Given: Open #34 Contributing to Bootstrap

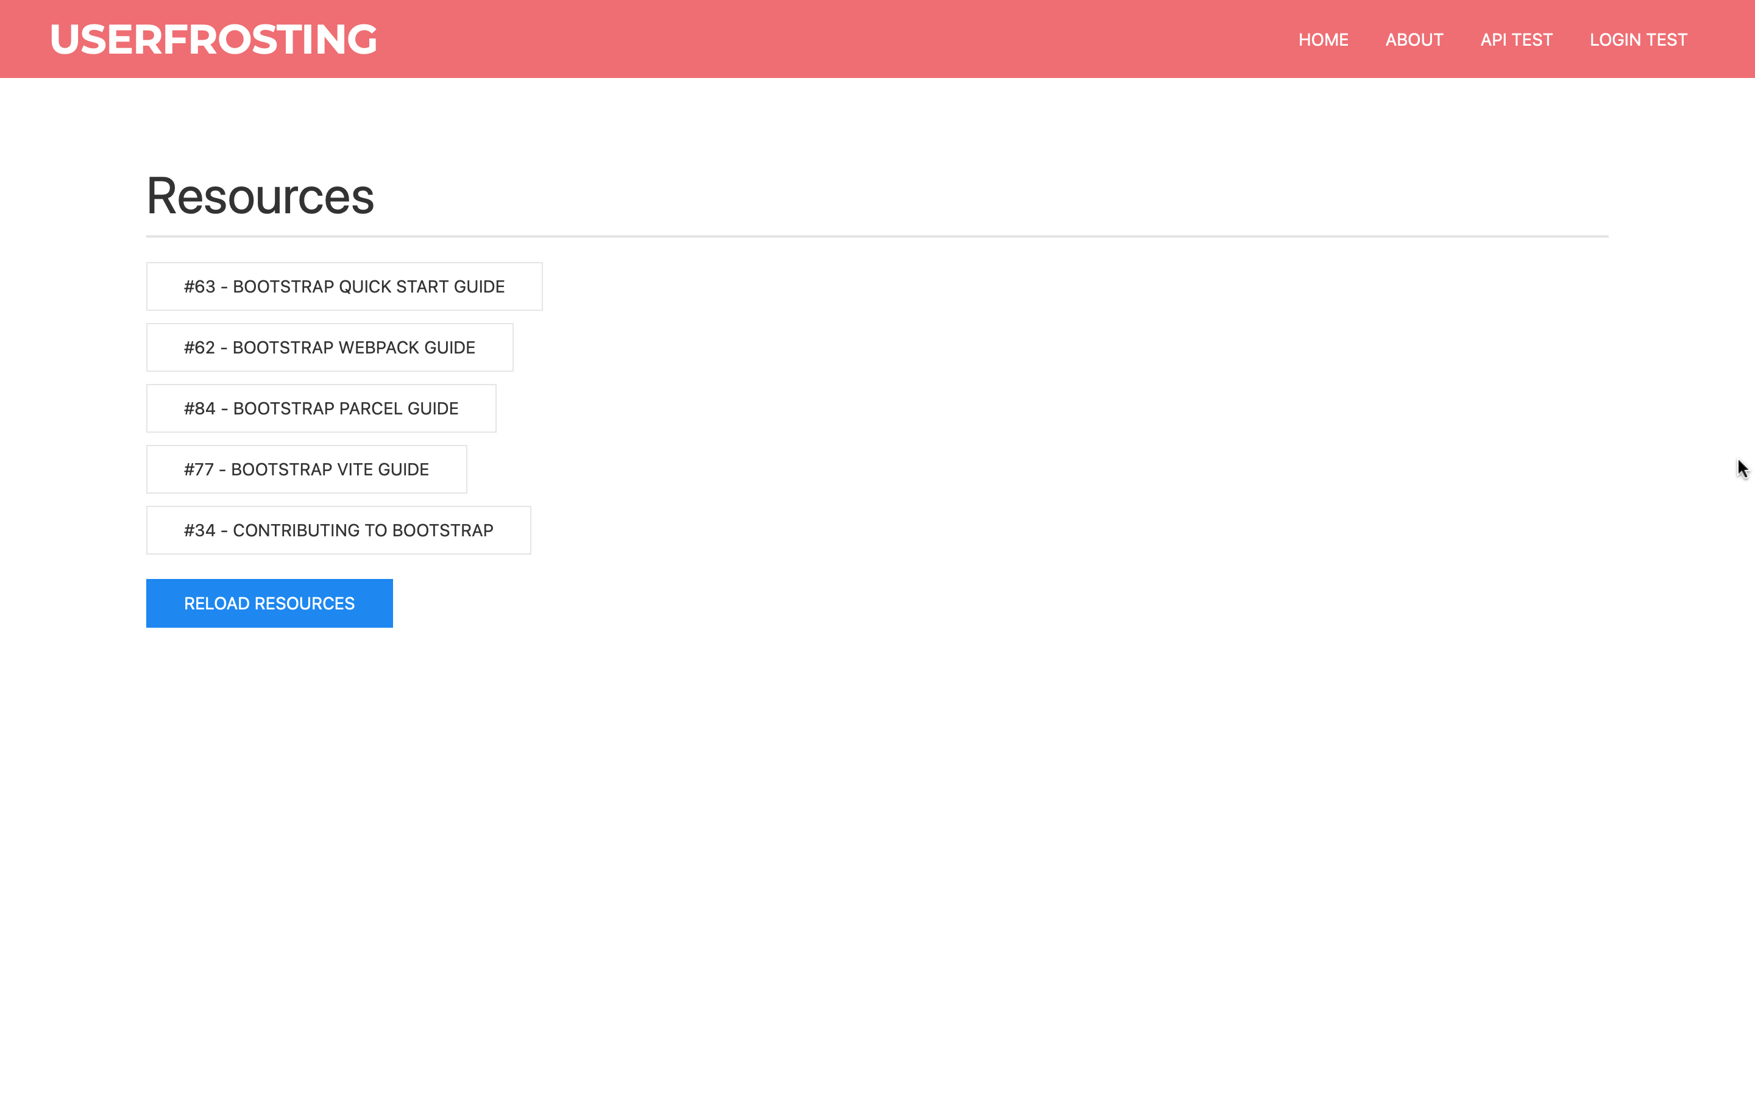Looking at the screenshot, I should tap(338, 530).
